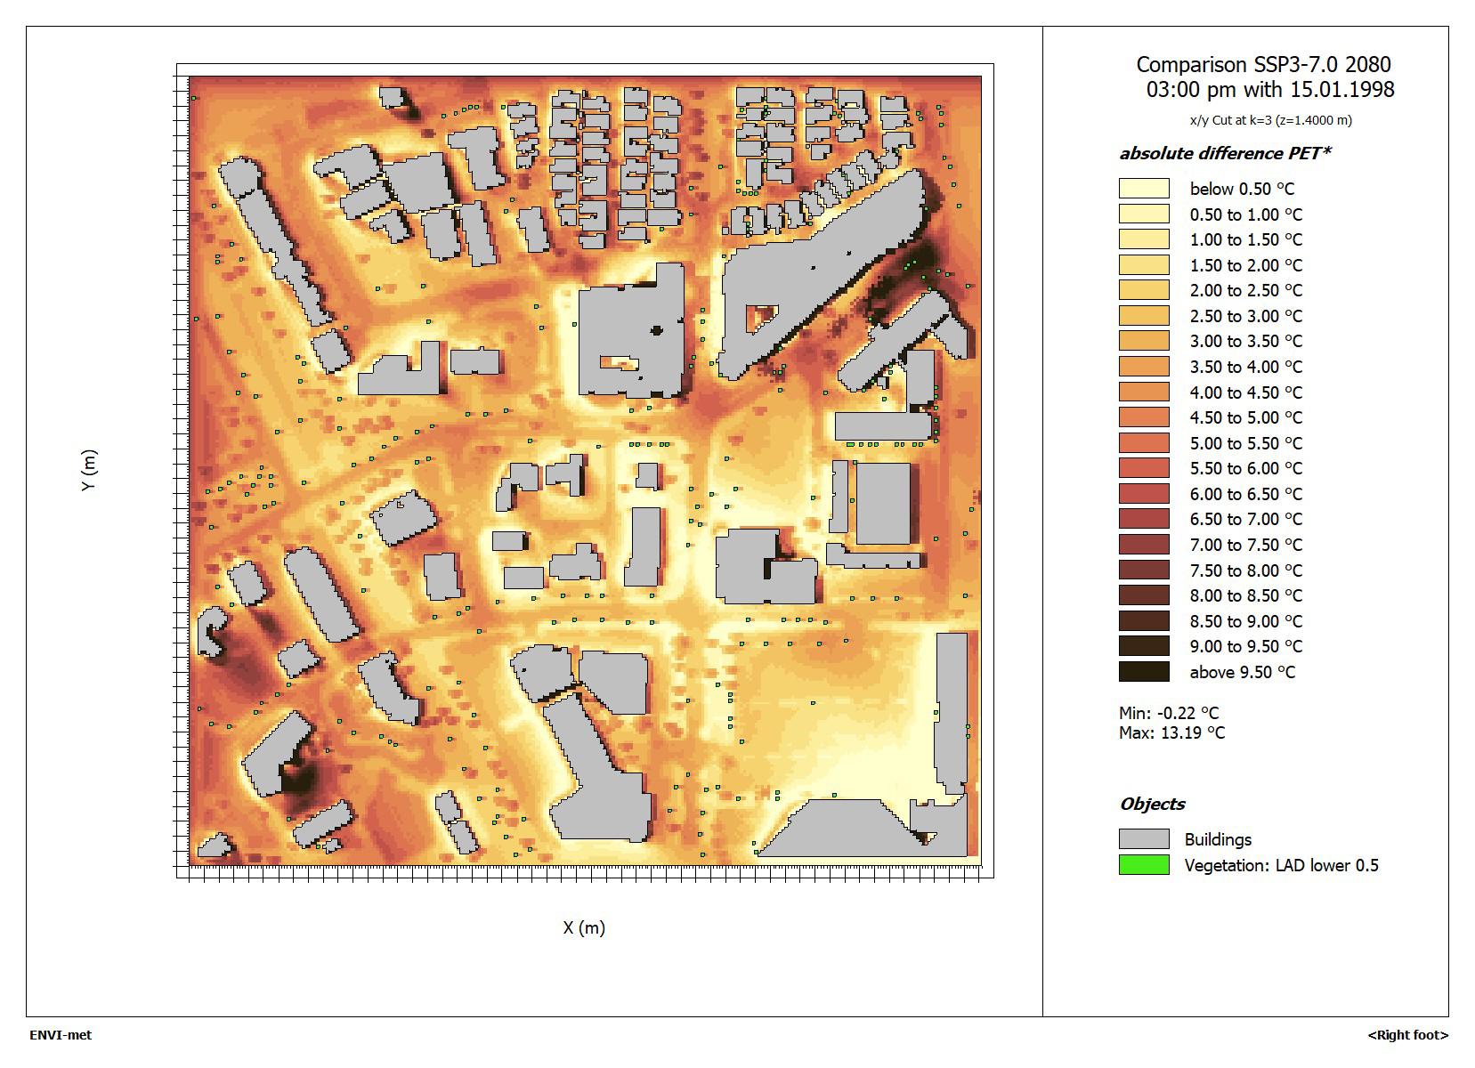Image resolution: width=1475 pixels, height=1068 pixels.
Task: Click the 'Objects' legend heading
Action: click(x=1152, y=804)
